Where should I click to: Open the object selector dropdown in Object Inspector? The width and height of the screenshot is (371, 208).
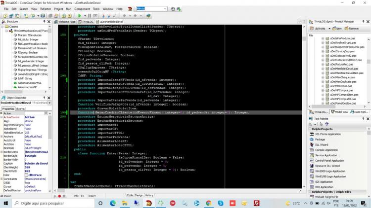(x=49, y=103)
